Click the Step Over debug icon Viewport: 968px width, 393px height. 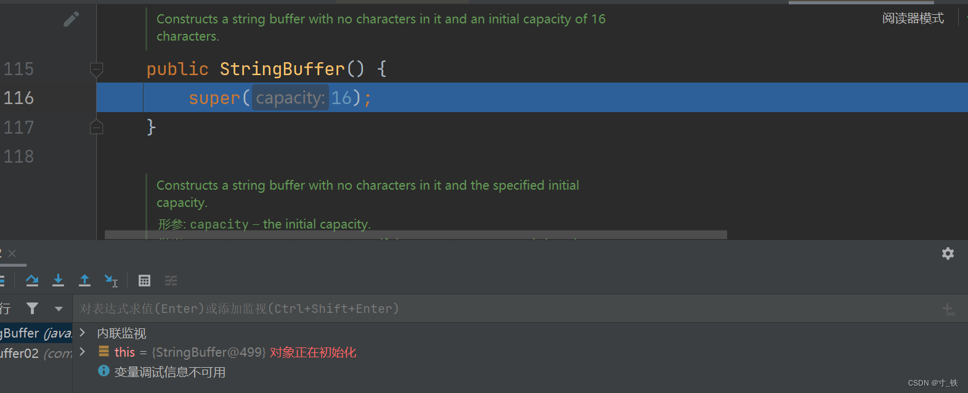pyautogui.click(x=32, y=281)
